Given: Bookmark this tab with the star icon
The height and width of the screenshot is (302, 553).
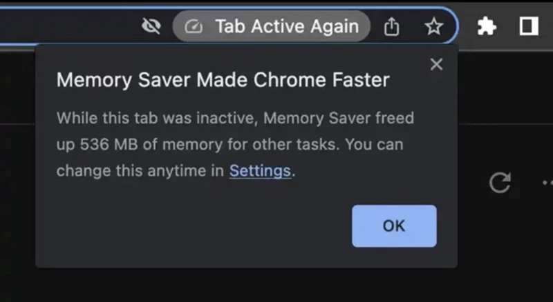Looking at the screenshot, I should [433, 27].
